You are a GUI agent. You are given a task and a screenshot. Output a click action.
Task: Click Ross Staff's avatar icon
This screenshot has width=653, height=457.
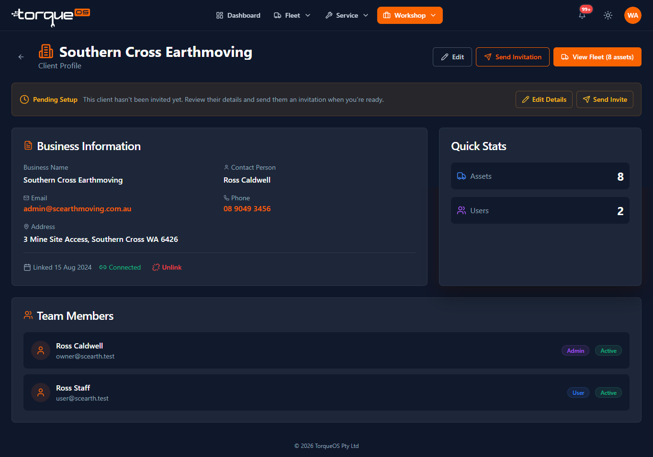coord(41,392)
